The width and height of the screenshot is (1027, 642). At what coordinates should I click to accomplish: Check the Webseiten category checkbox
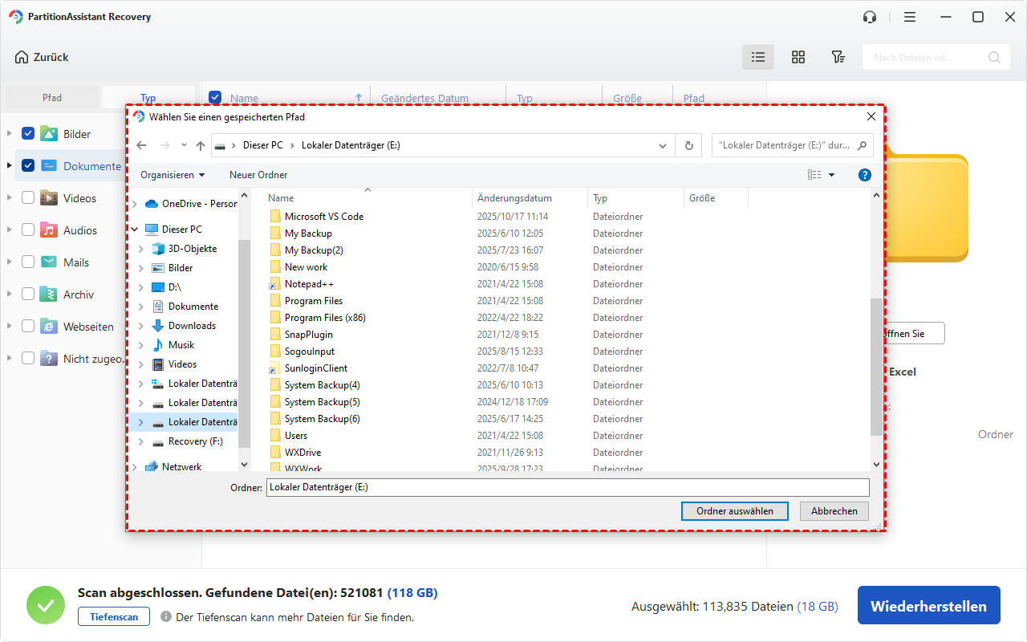28,327
